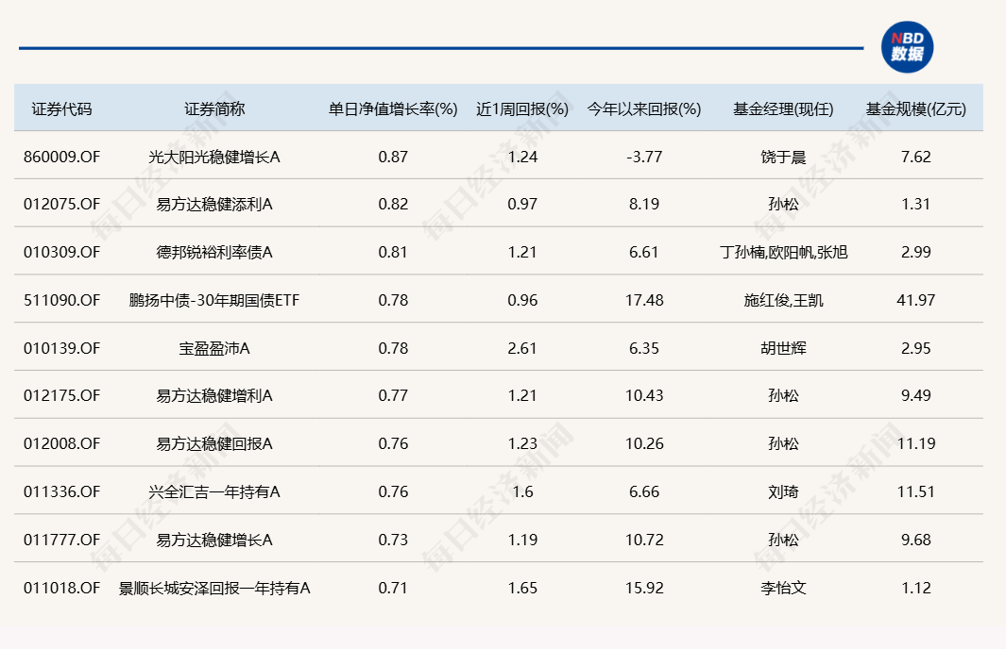
Task: Click fund size 7.62
Action: (915, 157)
